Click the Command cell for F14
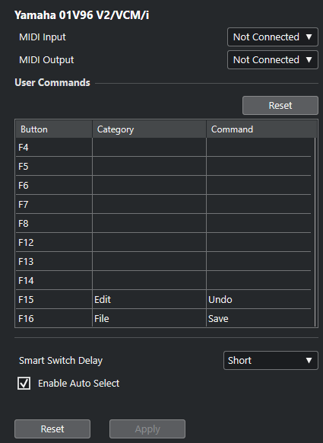Image resolution: width=323 pixels, height=443 pixels. coord(258,280)
